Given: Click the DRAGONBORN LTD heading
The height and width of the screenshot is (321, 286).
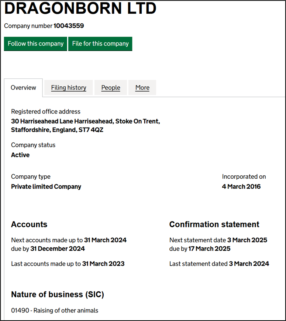Looking at the screenshot, I should click(x=80, y=8).
